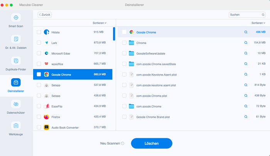Click the Microsoft Edge app icon
This screenshot has height=156, width=270.
point(46,53)
